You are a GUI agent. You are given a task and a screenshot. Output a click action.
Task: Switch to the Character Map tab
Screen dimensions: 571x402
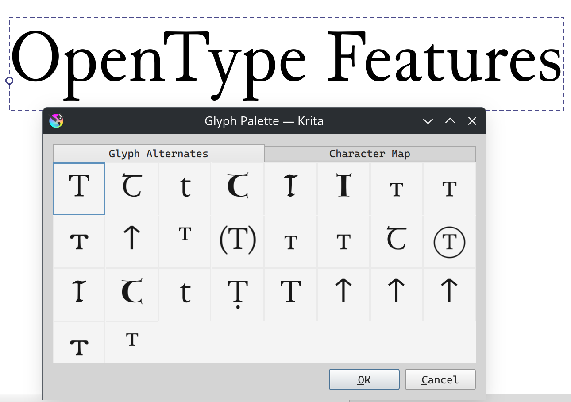tap(370, 154)
